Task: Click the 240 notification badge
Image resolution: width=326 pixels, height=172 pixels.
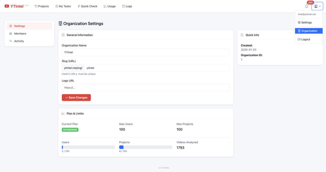Action: [x=310, y=3]
